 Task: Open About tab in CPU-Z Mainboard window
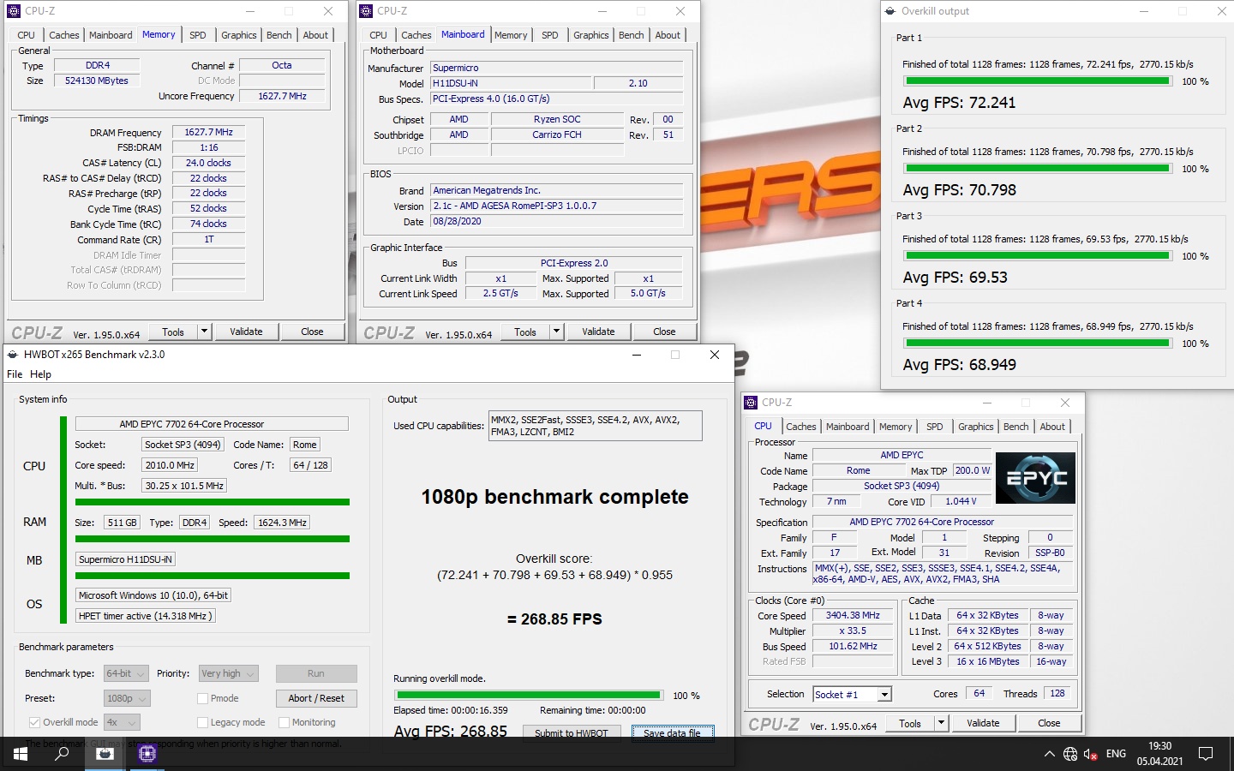[x=668, y=35]
